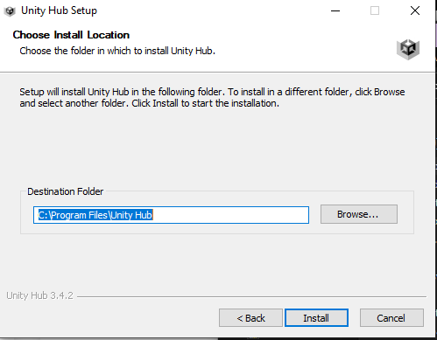The height and width of the screenshot is (340, 437).
Task: Open the Browse... folder picker
Action: click(359, 214)
